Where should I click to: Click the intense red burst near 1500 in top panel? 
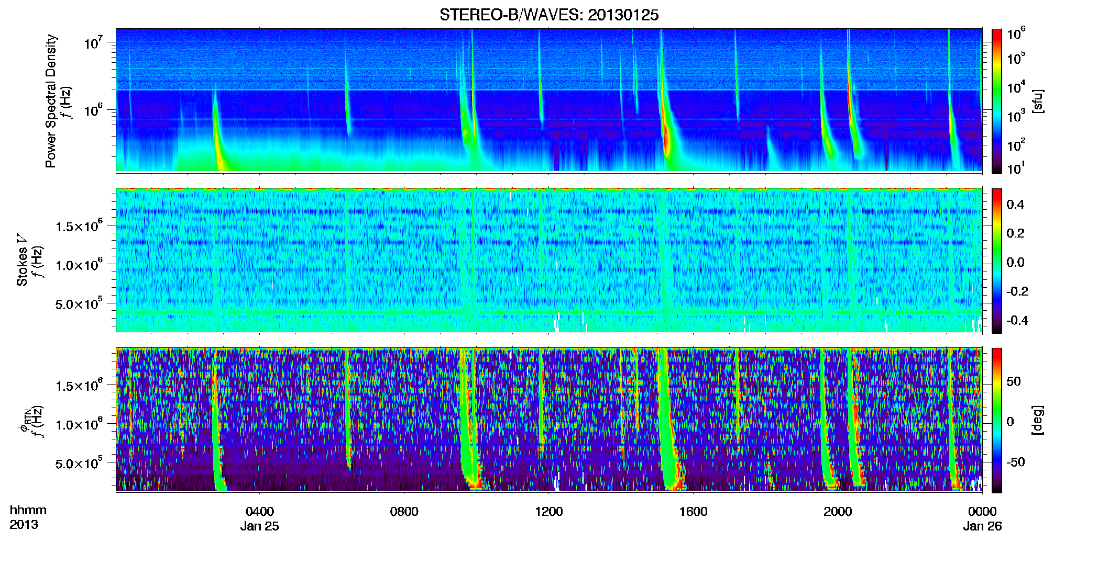pos(666,136)
